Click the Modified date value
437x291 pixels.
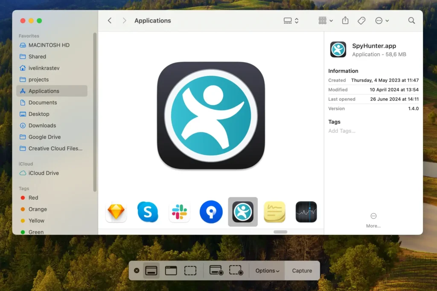tap(394, 90)
